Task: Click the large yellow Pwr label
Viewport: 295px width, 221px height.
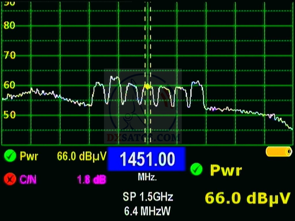Action: (x=226, y=170)
